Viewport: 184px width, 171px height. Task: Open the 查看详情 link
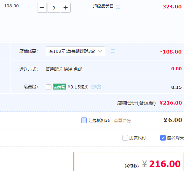pyautogui.click(x=122, y=121)
